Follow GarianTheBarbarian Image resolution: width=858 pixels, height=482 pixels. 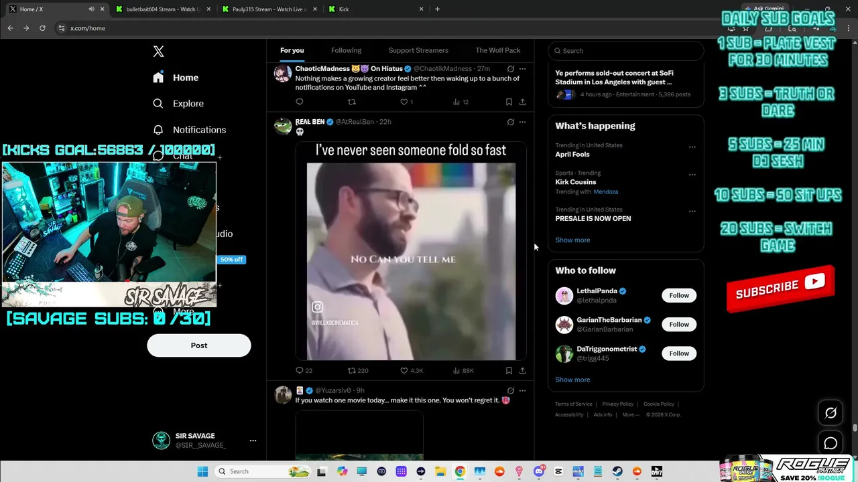pyautogui.click(x=679, y=324)
